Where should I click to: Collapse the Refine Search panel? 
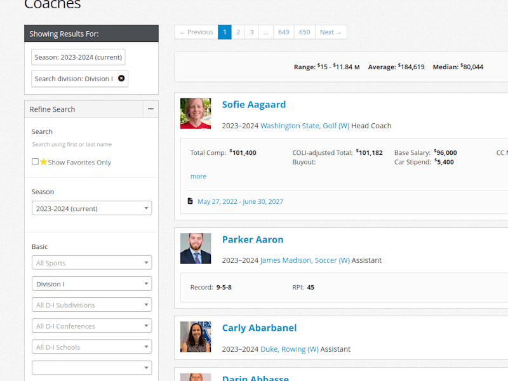coord(150,109)
